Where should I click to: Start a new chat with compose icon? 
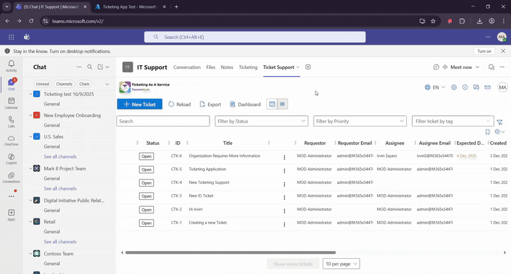point(100,67)
